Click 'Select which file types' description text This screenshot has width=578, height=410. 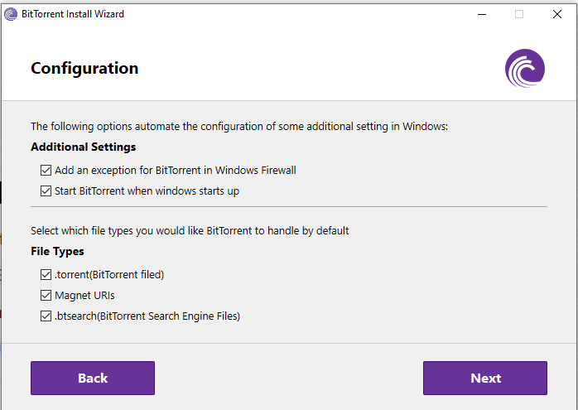click(x=190, y=231)
